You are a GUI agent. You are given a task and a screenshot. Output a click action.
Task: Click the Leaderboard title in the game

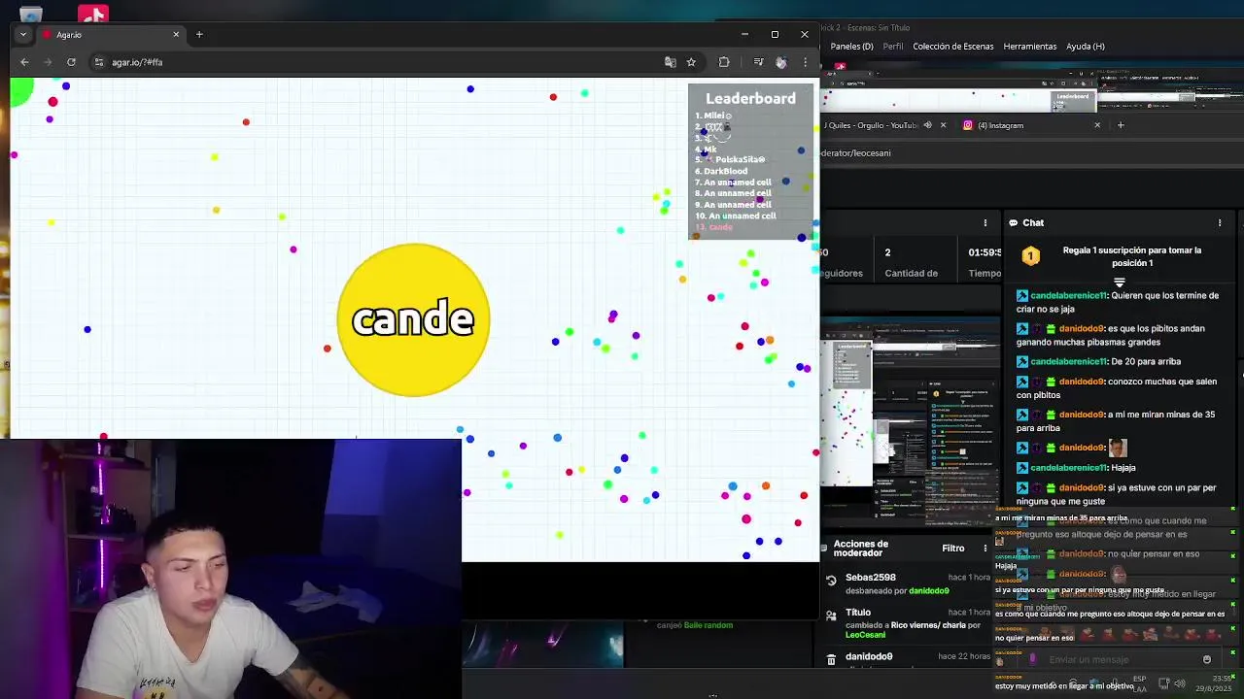tap(750, 98)
